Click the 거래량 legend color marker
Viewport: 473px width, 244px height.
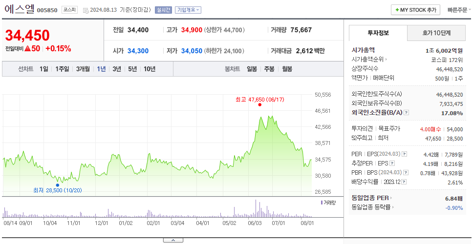[322, 203]
